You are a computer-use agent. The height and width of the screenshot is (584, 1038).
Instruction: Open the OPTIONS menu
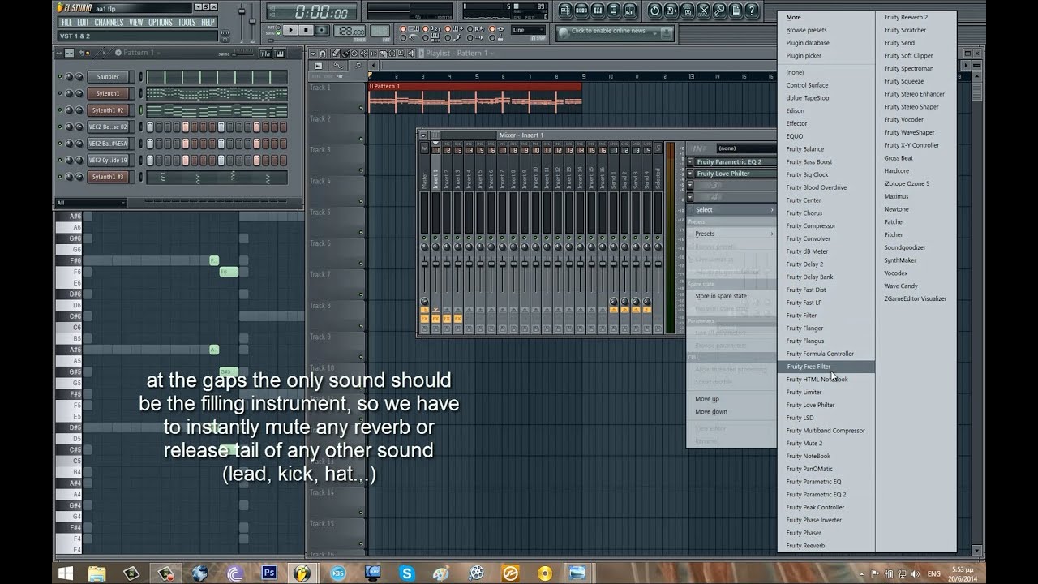click(161, 22)
